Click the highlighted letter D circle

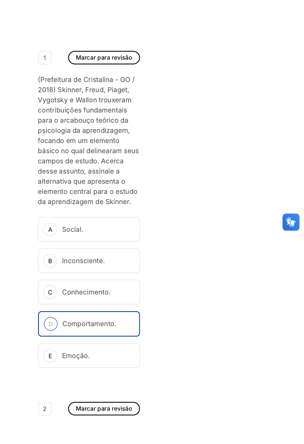51,324
